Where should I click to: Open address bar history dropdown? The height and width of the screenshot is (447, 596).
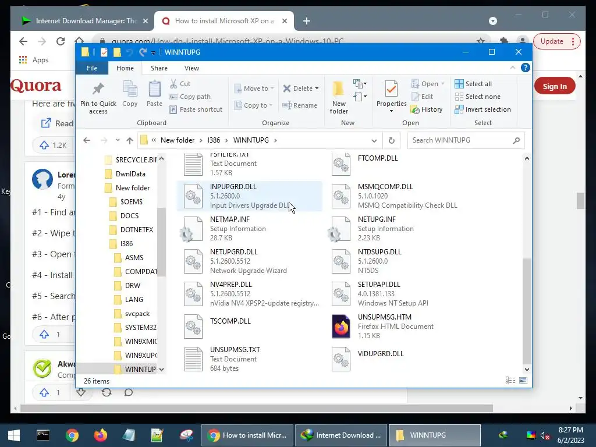point(374,141)
